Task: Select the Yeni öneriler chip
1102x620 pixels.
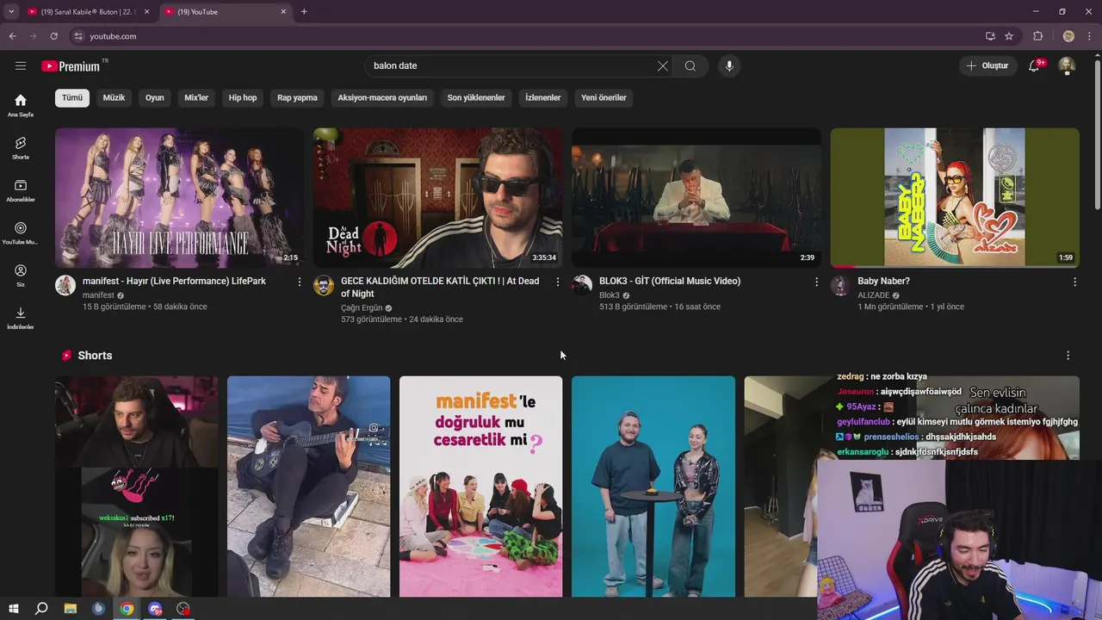Action: (x=604, y=97)
